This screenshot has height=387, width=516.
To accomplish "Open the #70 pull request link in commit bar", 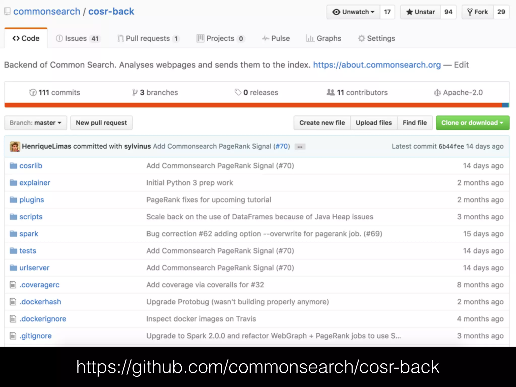I will click(282, 146).
